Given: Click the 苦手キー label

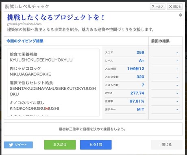Looking at the screenshot, I should coord(110,109).
